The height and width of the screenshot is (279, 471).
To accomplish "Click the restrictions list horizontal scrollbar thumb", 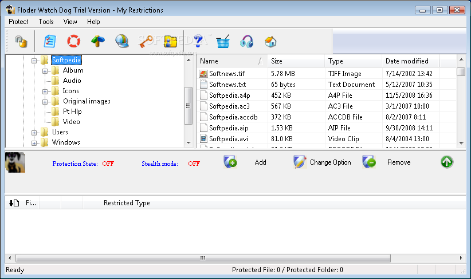I will (x=203, y=258).
